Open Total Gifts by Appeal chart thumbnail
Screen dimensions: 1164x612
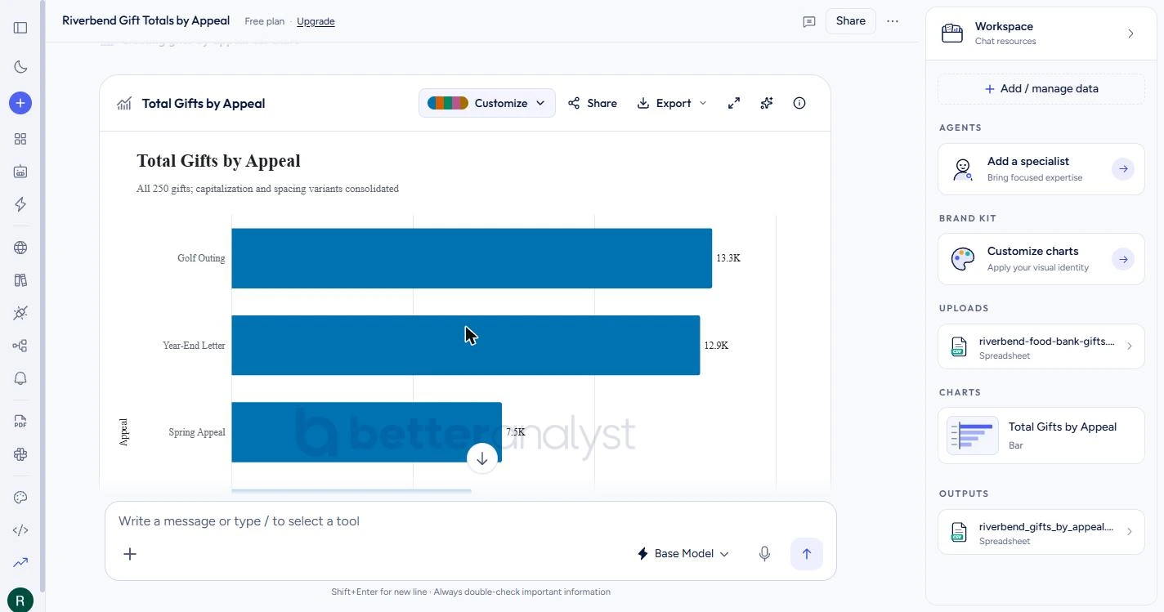coord(1041,436)
